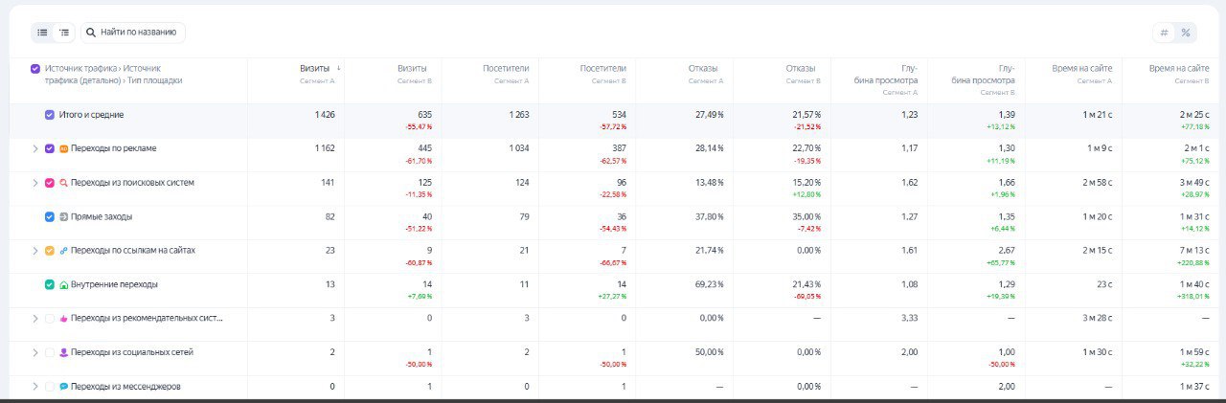This screenshot has width=1226, height=403.
Task: Click the percent (%) display button
Action: (1186, 33)
